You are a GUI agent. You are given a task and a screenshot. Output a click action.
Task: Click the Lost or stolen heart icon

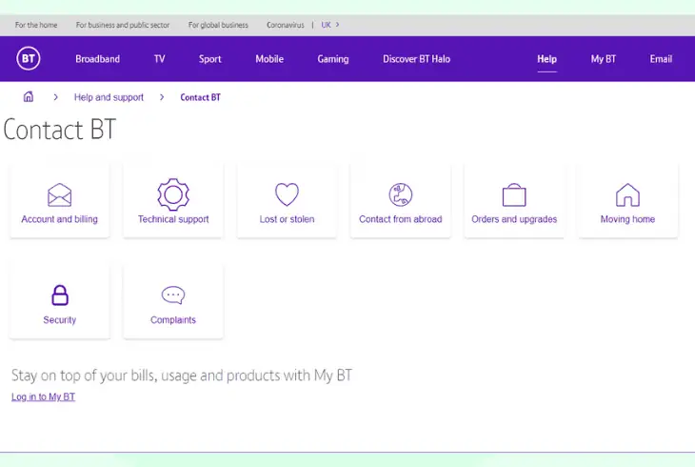(287, 194)
